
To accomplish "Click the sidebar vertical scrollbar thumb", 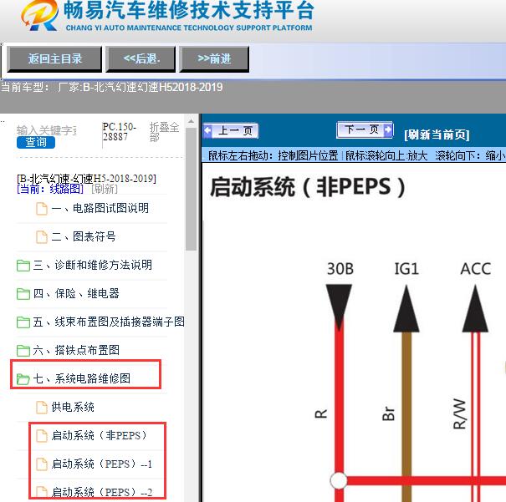I will pyautogui.click(x=191, y=189).
